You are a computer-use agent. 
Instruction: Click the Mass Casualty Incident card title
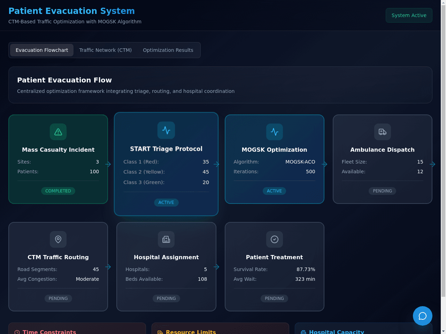click(58, 150)
